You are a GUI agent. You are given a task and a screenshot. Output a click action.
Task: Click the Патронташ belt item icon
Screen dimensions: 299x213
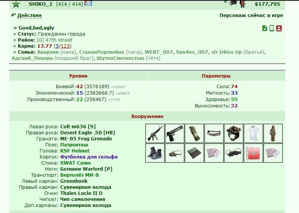(214, 133)
